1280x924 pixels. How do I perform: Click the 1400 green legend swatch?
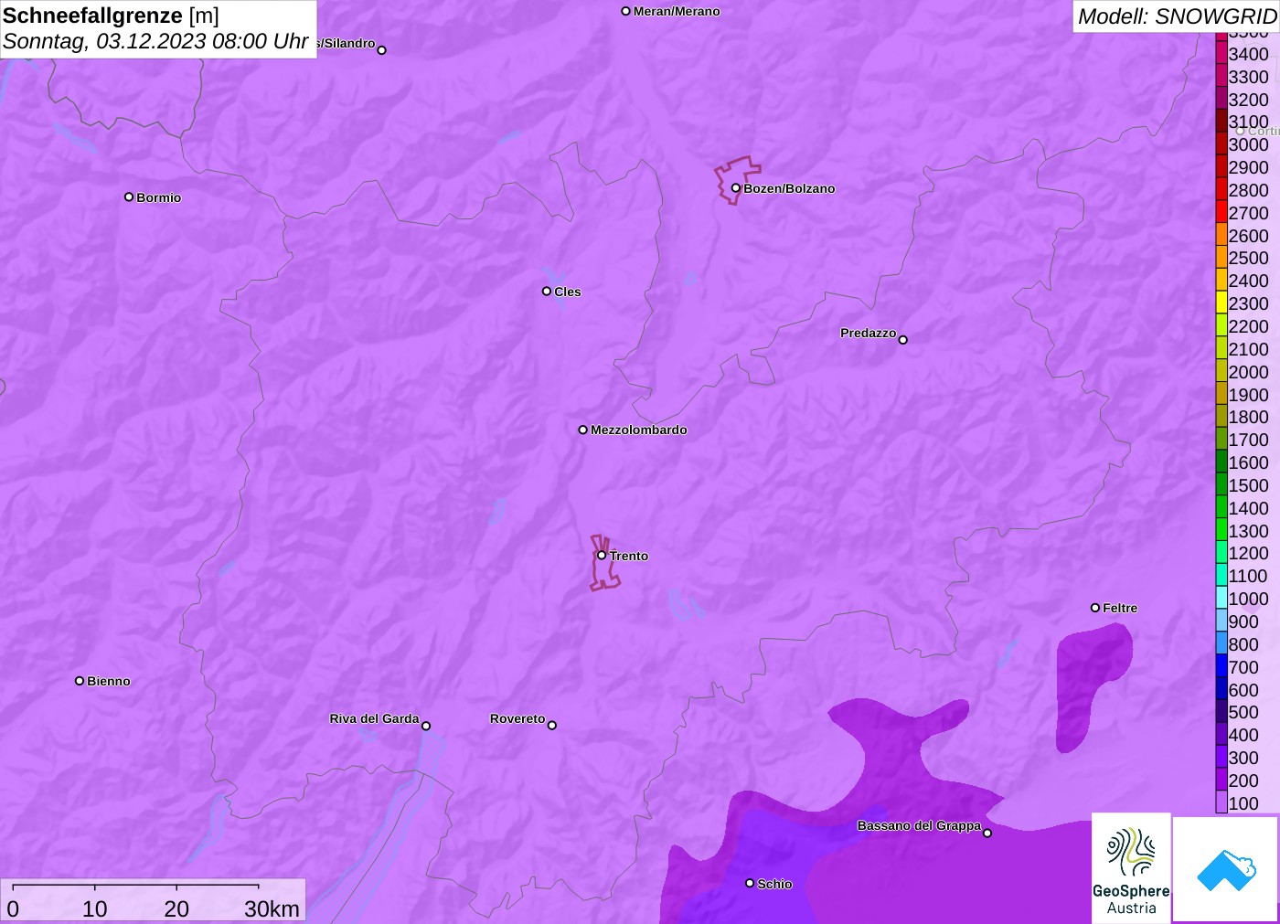[x=1221, y=508]
